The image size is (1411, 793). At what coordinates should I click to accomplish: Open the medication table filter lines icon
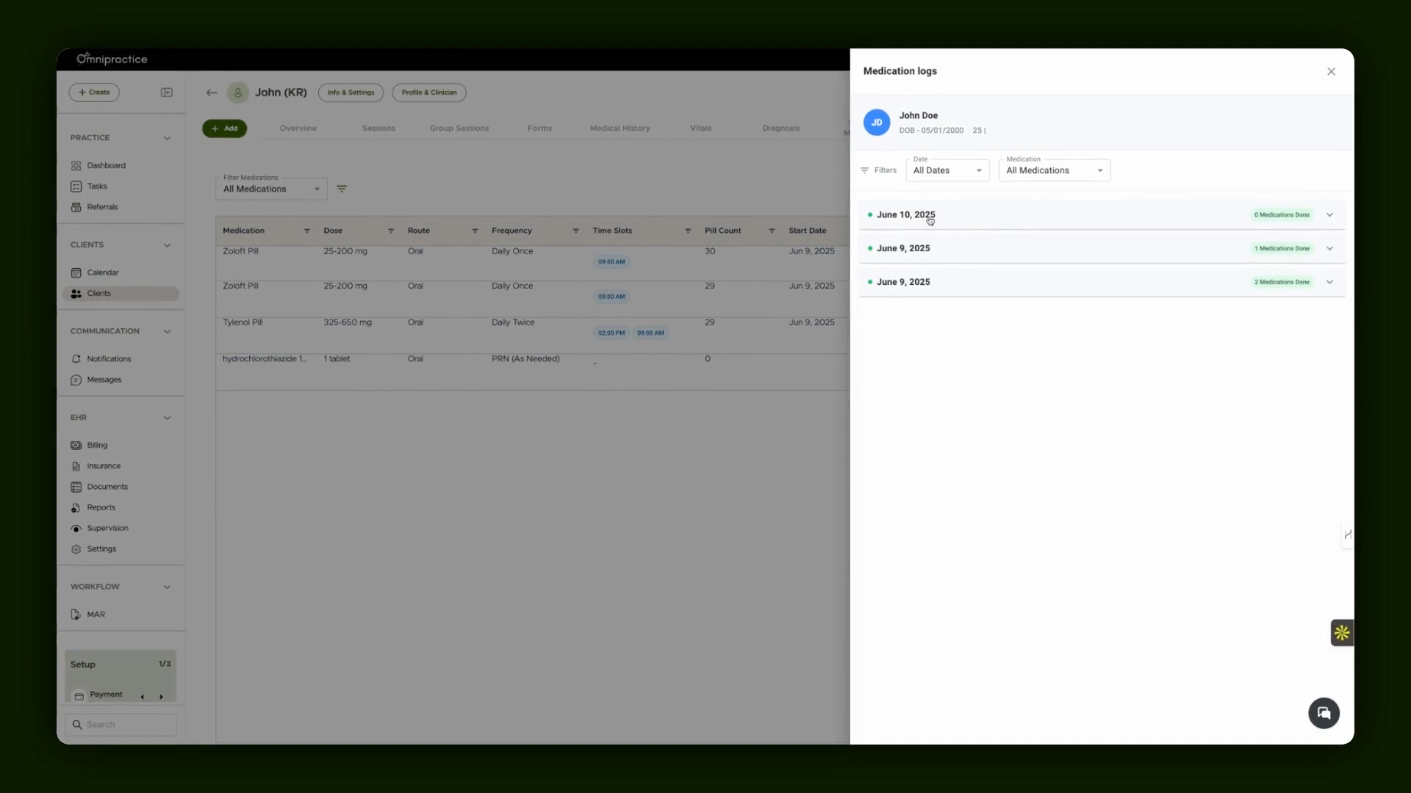tap(342, 189)
